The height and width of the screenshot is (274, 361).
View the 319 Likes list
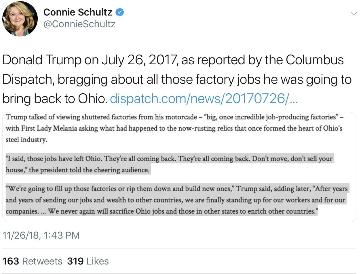point(88,261)
